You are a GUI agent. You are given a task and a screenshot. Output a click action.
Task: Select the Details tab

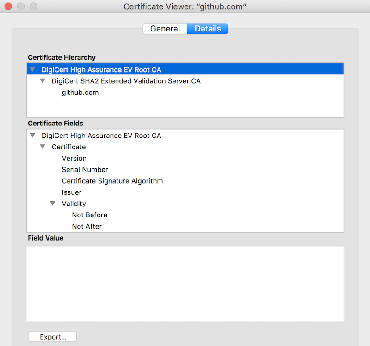click(207, 29)
